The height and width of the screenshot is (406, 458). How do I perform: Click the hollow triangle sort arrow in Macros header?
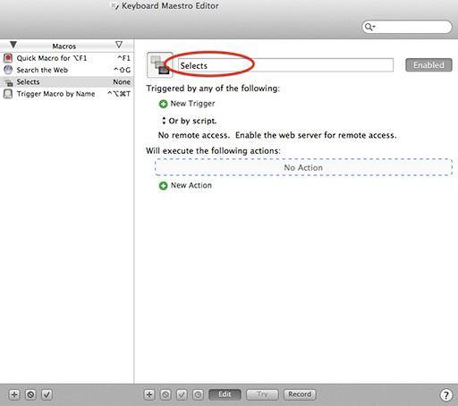[119, 45]
